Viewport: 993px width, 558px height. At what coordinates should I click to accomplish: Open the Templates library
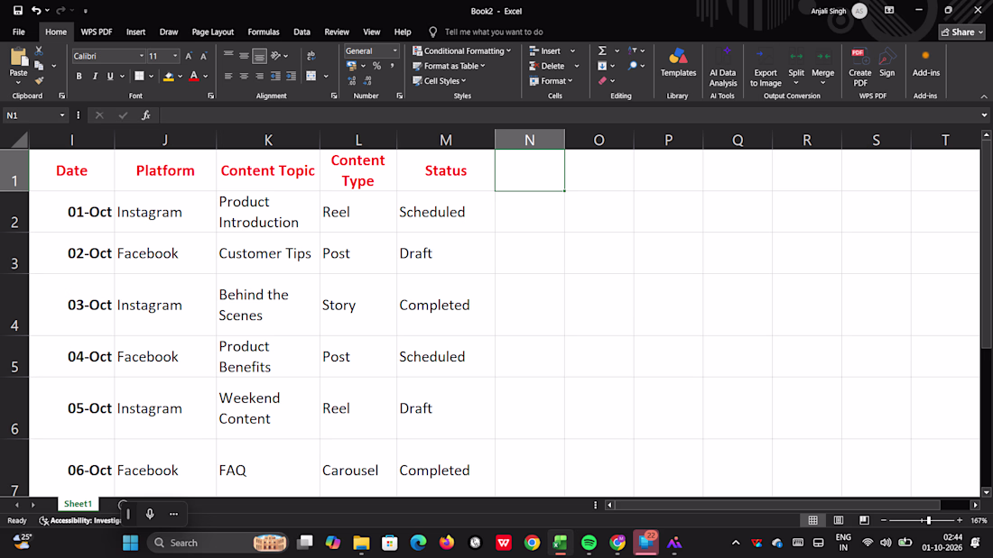[x=678, y=62]
